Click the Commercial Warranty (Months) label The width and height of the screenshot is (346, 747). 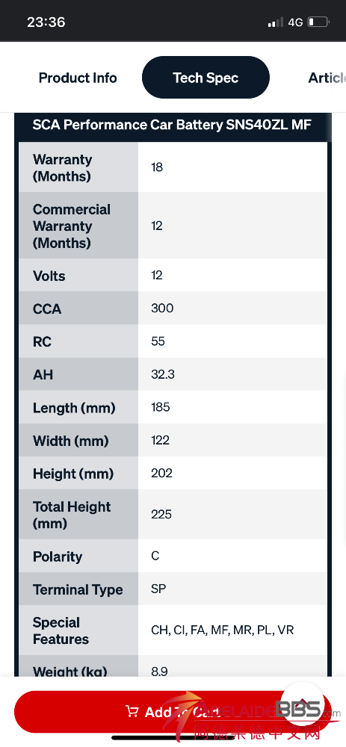(72, 226)
